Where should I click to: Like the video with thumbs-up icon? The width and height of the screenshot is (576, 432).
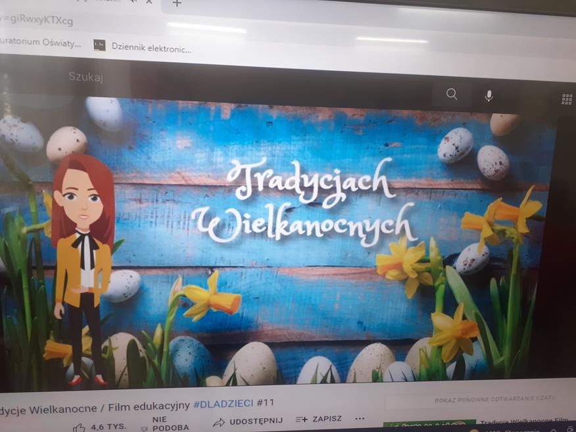(x=80, y=427)
